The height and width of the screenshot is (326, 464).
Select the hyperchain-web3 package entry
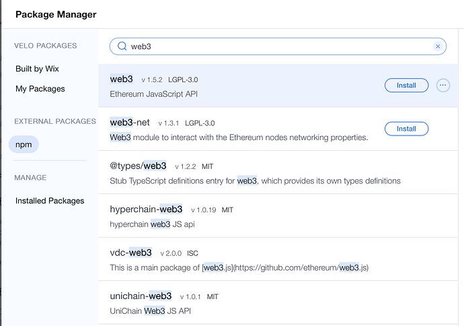point(147,209)
